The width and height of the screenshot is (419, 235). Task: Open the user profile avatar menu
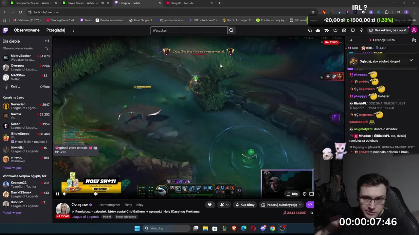pos(414,30)
